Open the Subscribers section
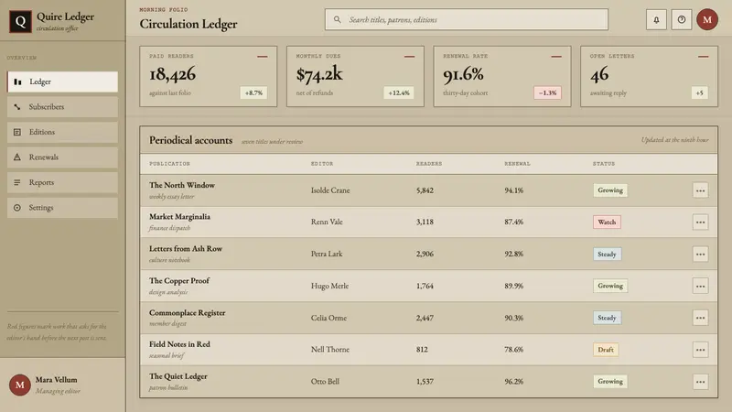 coord(62,107)
